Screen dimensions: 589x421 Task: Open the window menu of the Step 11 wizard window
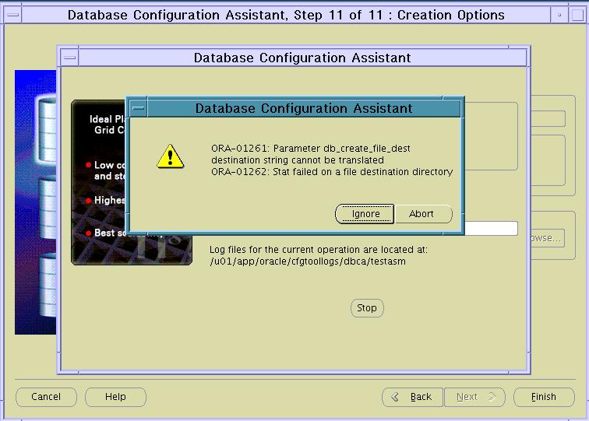coord(12,16)
